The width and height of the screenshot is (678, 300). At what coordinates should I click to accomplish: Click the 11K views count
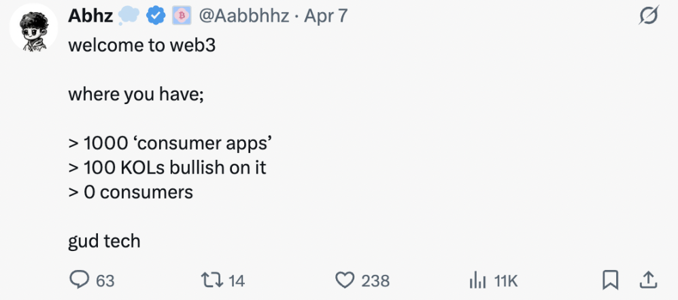coord(506,280)
